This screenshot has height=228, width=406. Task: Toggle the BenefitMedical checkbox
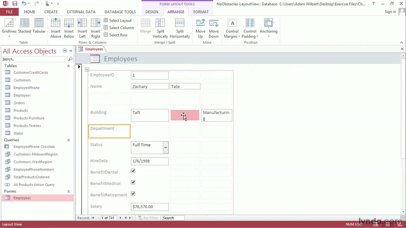point(133,182)
